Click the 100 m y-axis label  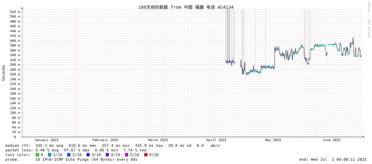[15, 113]
